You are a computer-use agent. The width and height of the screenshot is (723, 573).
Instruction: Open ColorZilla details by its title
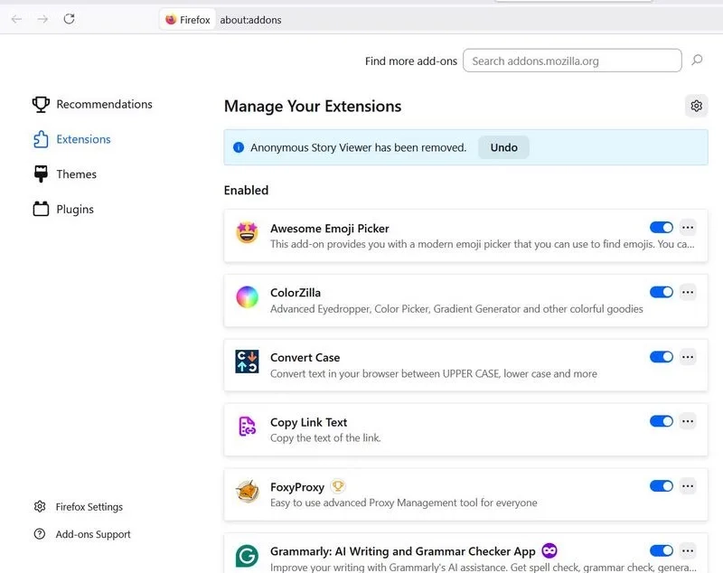[296, 293]
